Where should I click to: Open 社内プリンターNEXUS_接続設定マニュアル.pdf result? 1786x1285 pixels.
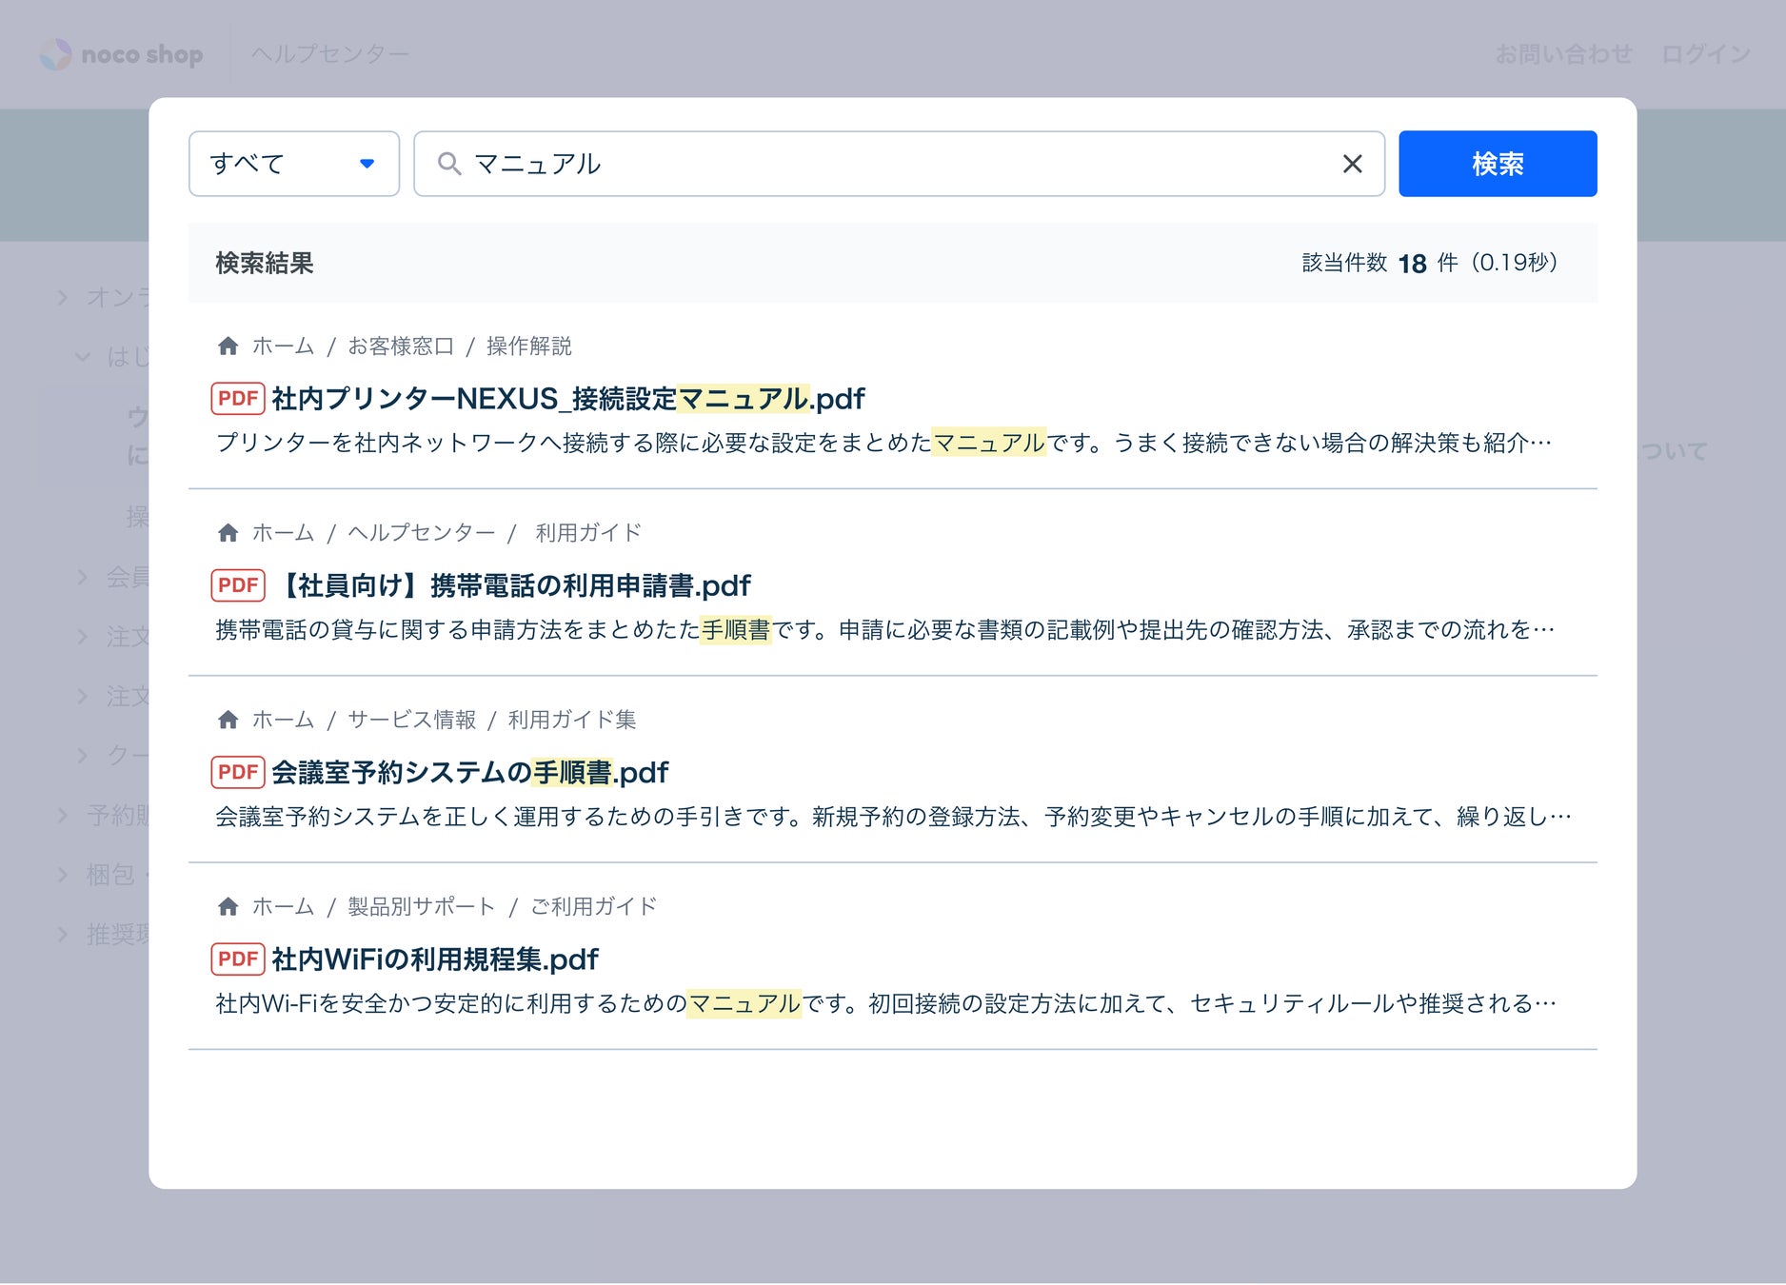pos(567,398)
